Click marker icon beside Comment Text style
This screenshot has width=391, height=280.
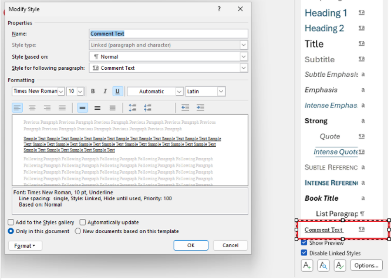362,229
